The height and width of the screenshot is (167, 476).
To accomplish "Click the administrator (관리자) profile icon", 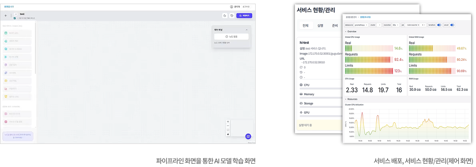I will pyautogui.click(x=232, y=7).
